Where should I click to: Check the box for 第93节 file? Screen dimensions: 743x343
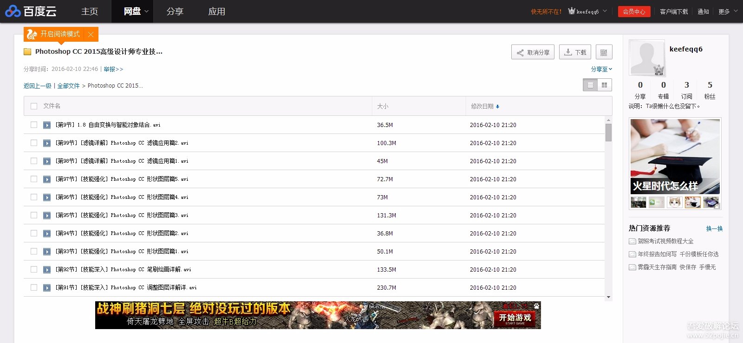pos(33,251)
